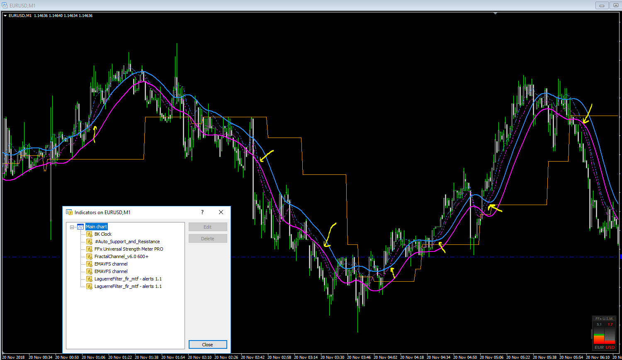This screenshot has height=360, width=622.
Task: Minimize the EURUSD,M1 chart window
Action: (x=602, y=5)
